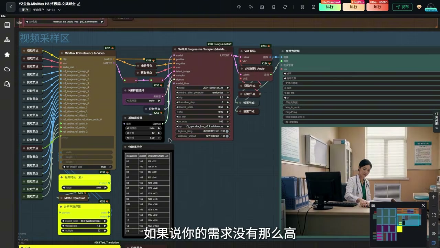Screen dimensions: 440x248
Task: Click the 保存 save button
Action: pos(25,10)
